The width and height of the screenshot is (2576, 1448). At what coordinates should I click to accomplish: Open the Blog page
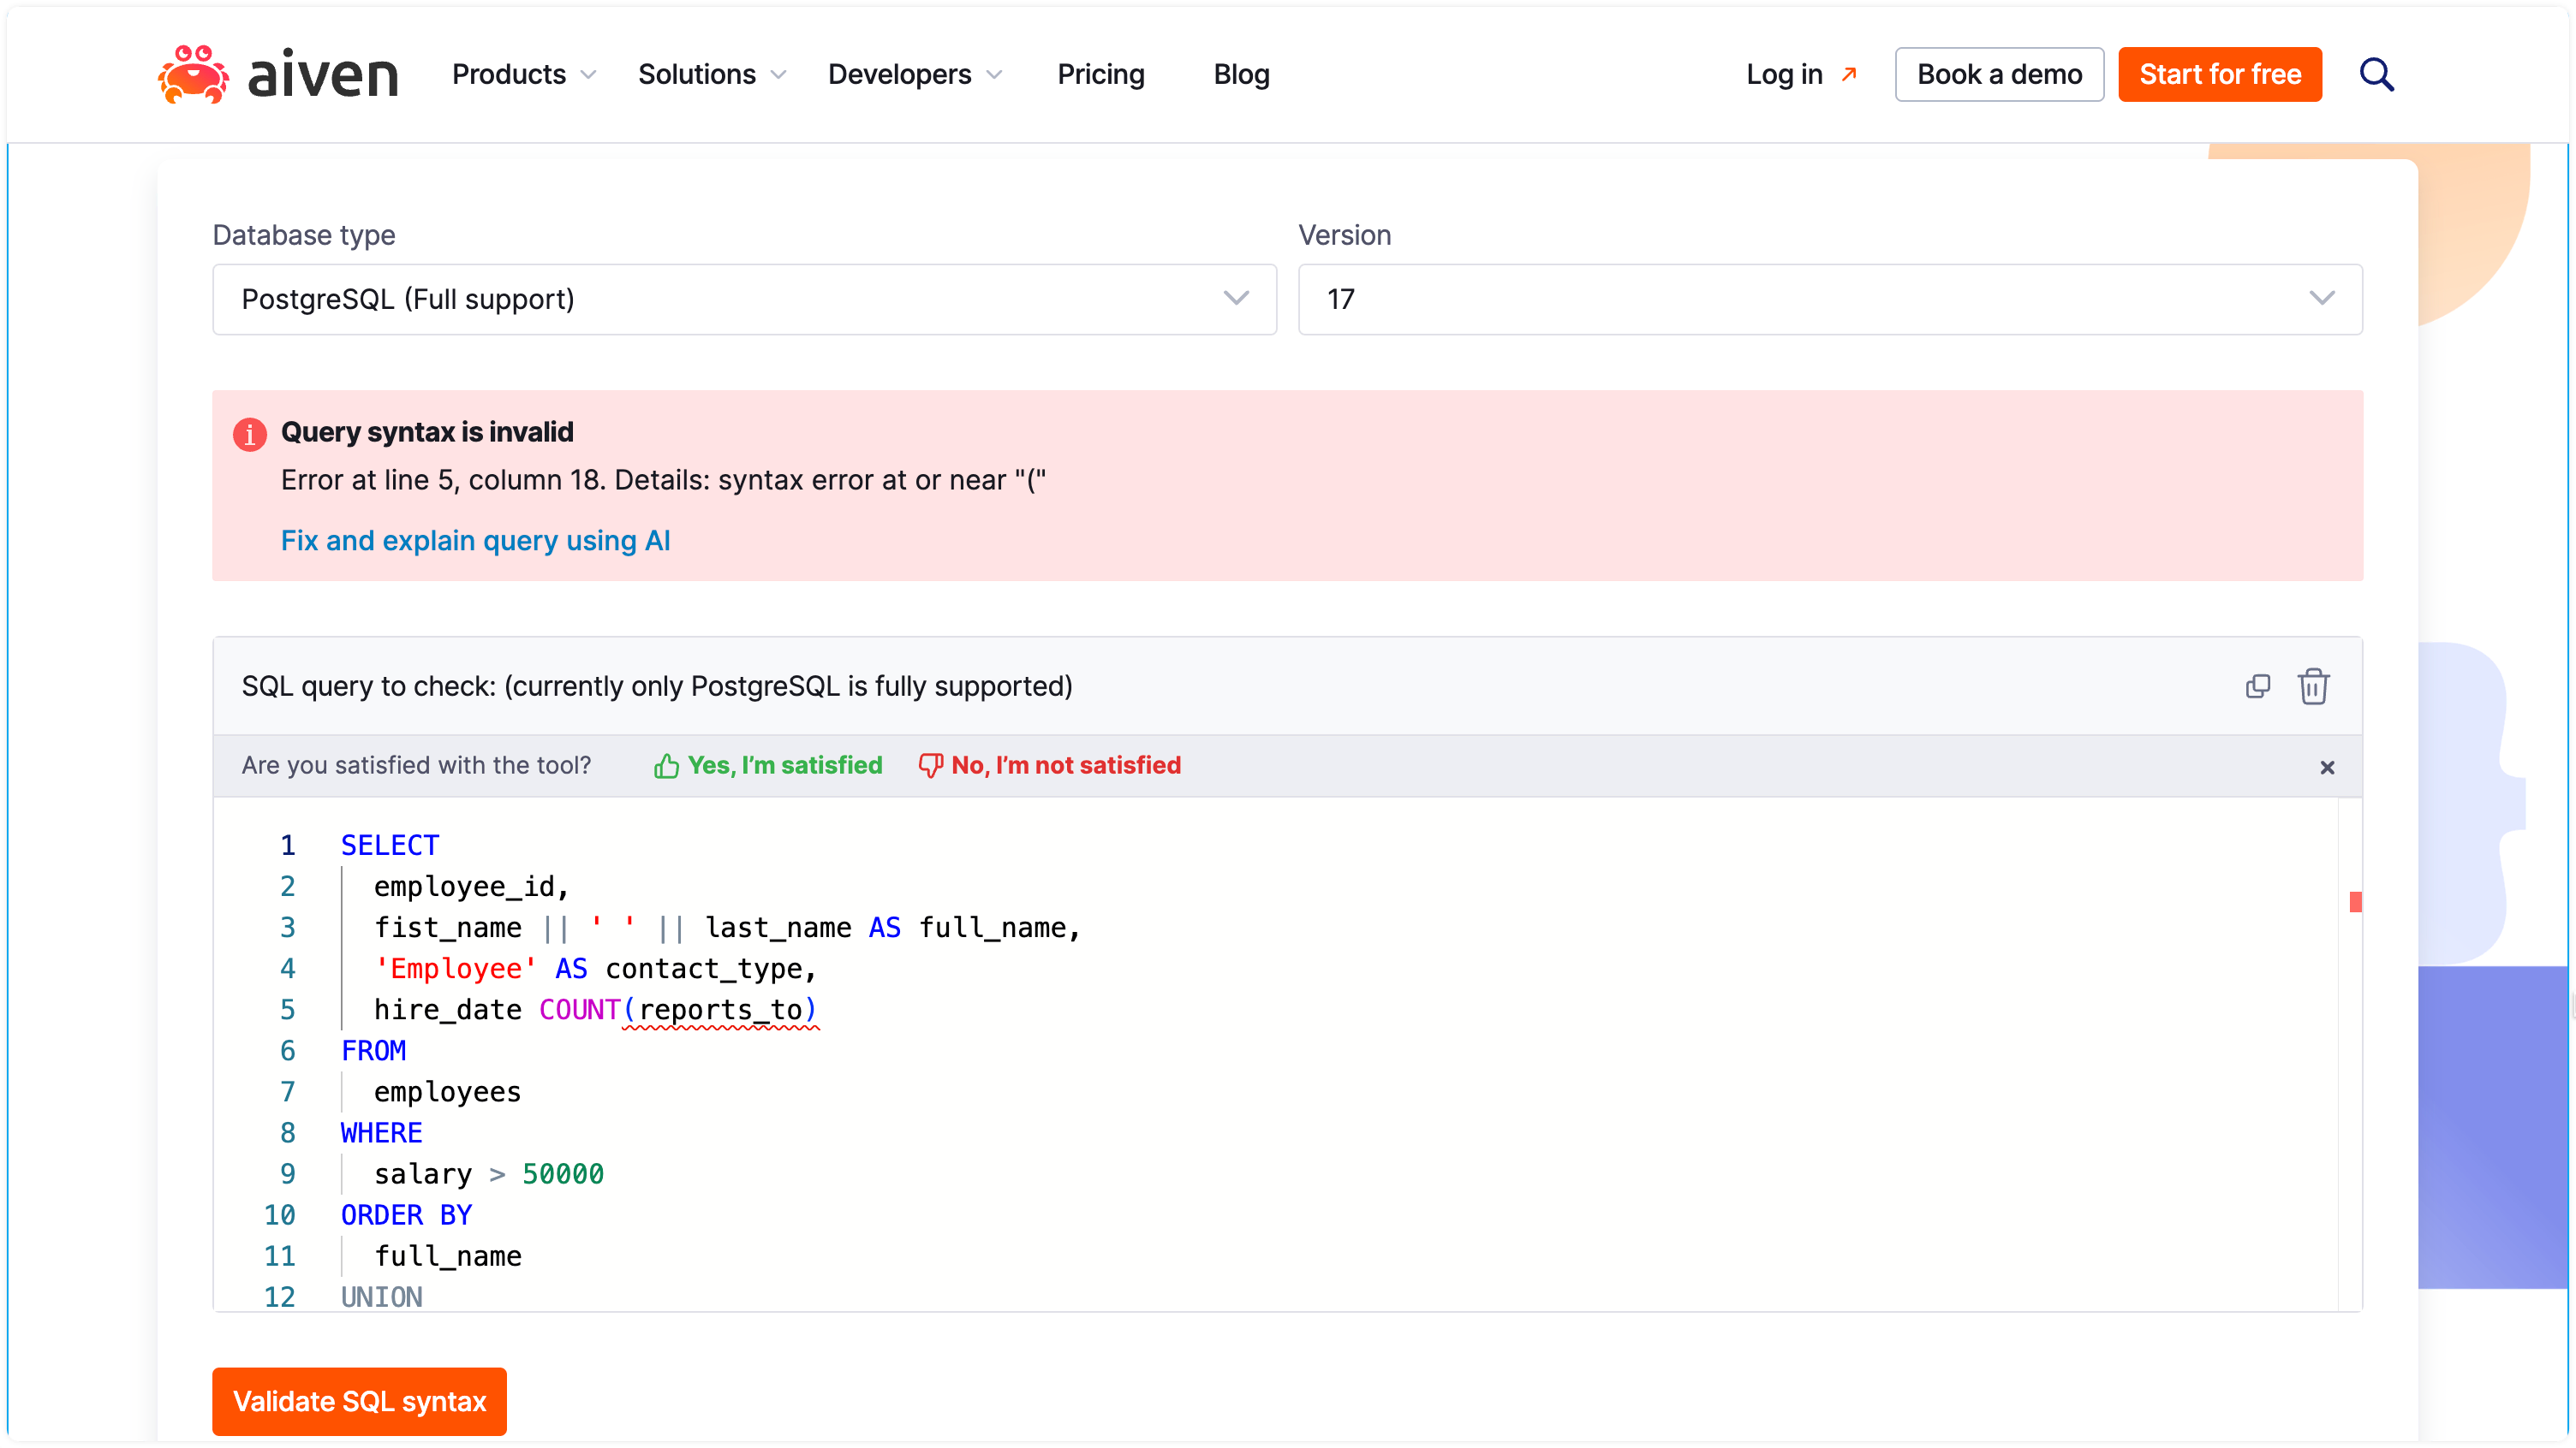1241,75
